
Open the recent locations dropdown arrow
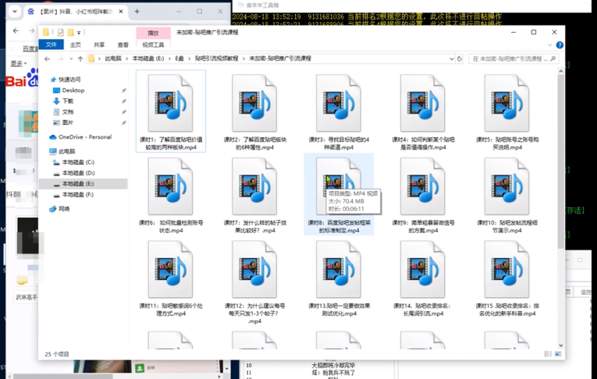coord(71,59)
